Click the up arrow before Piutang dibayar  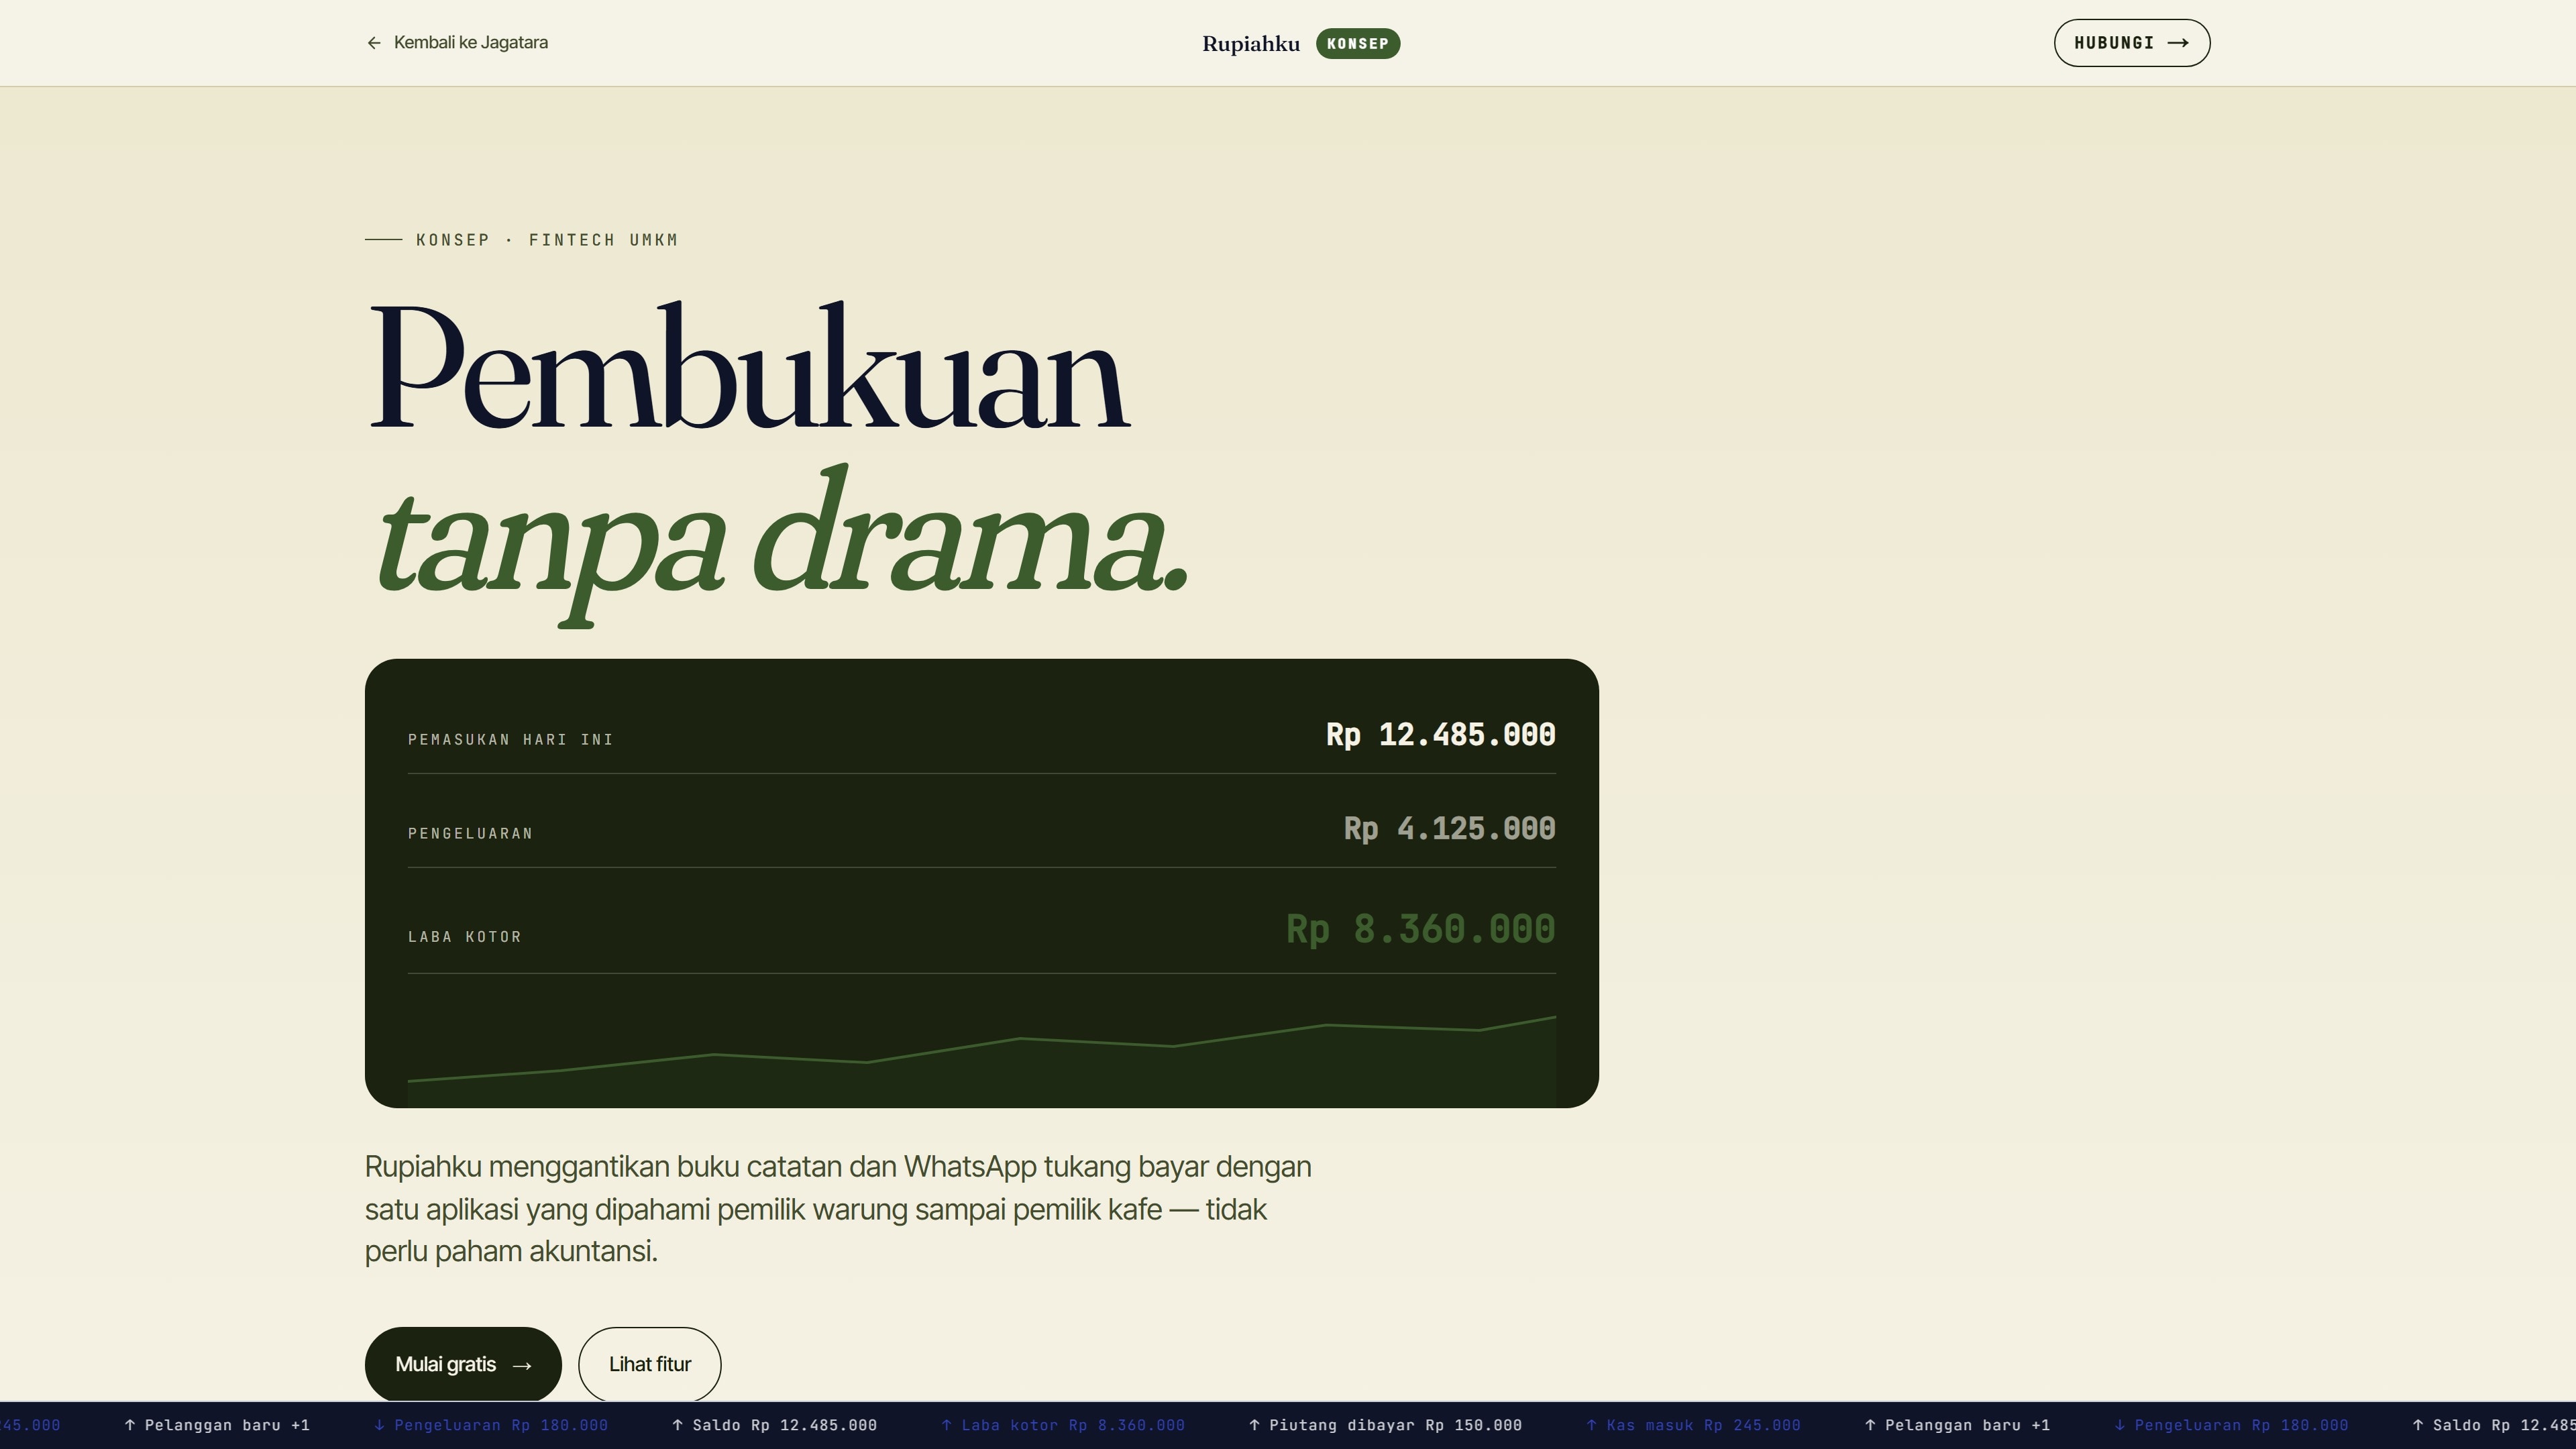click(x=1254, y=1425)
